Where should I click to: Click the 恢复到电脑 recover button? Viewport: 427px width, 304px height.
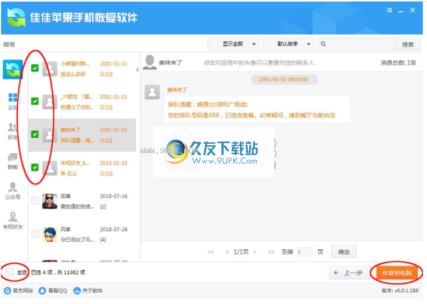[397, 273]
